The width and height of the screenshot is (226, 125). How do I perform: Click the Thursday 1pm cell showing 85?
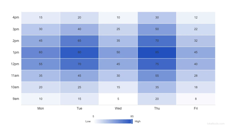click(x=157, y=52)
